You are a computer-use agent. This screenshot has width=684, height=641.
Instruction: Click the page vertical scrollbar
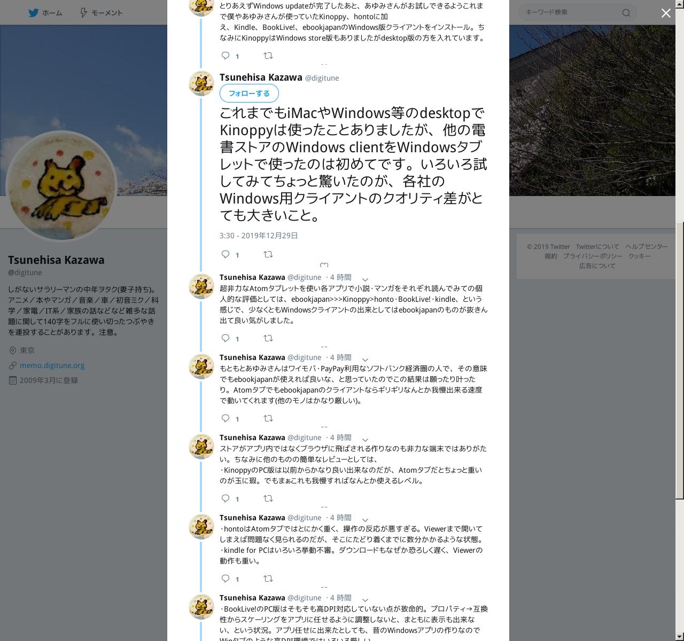click(x=680, y=361)
